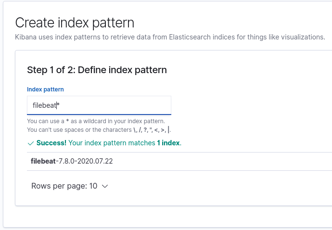Click the pipe character in the help text

click(168, 129)
